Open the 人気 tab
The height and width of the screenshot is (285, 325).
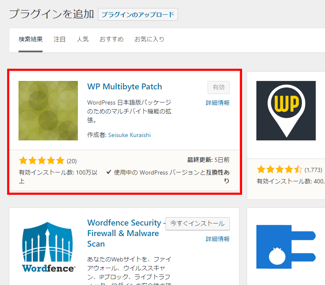tap(83, 39)
